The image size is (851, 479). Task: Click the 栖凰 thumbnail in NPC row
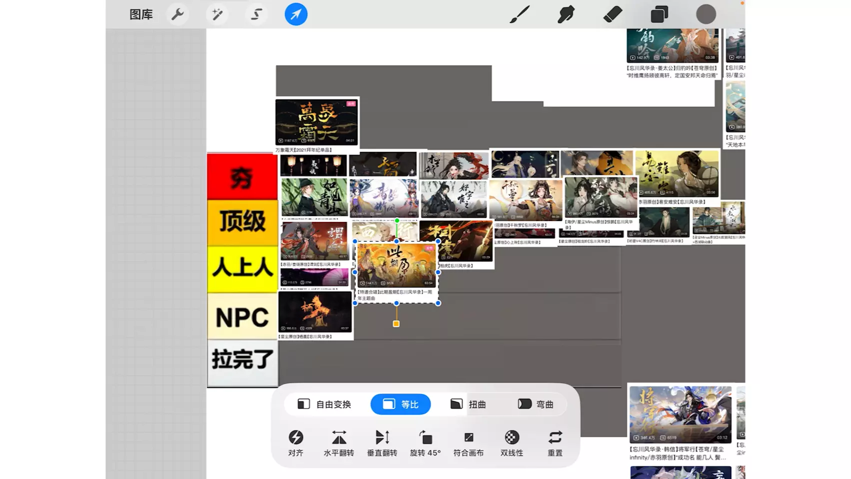(315, 312)
